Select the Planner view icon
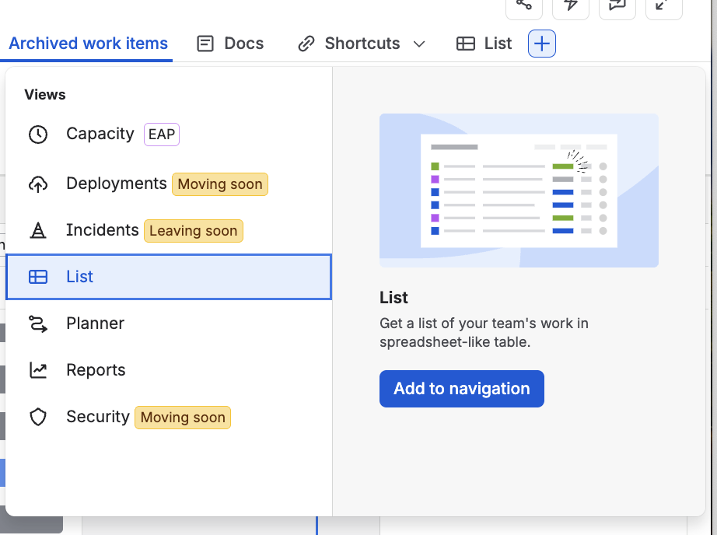The image size is (717, 535). [38, 323]
